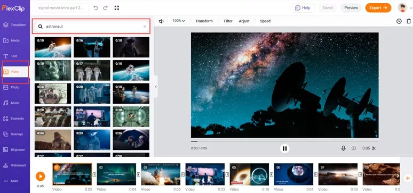Select the 0:14 stock video clip
Screen dimensions: 413x193
(53, 94)
